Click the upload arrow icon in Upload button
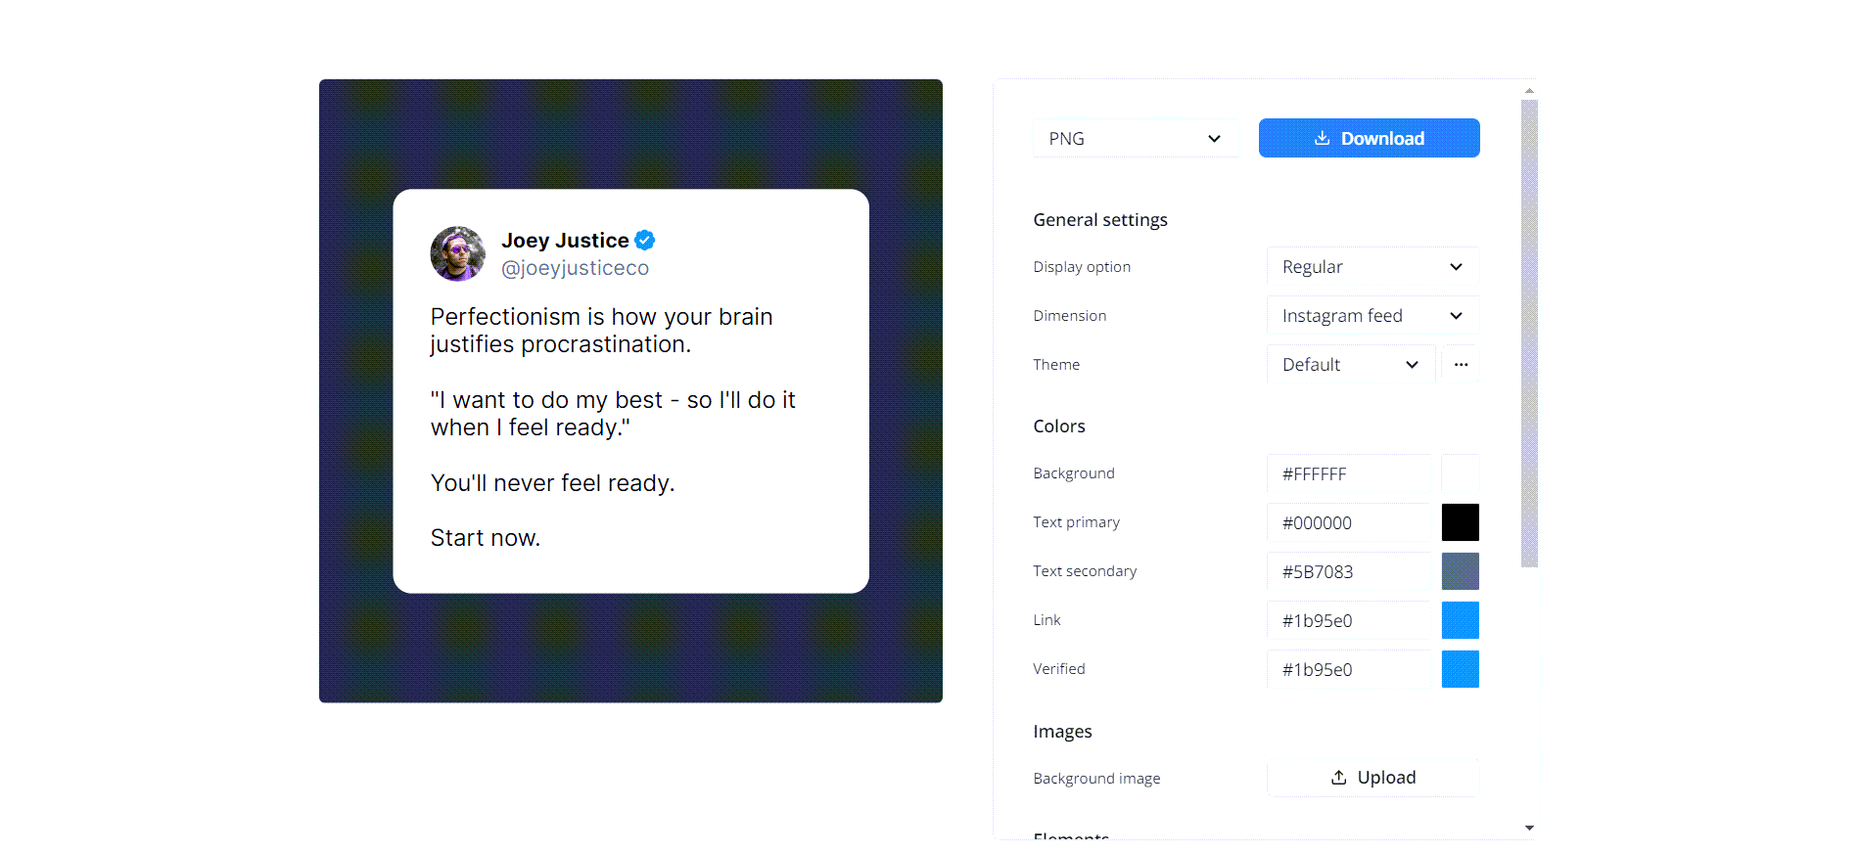Viewport: 1860px width, 853px height. [1338, 777]
